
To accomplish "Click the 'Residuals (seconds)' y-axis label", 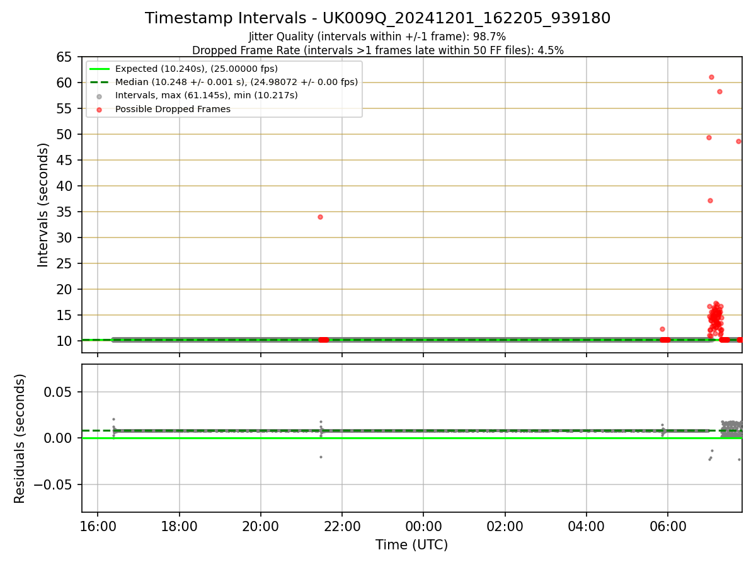I will click(x=20, y=438).
